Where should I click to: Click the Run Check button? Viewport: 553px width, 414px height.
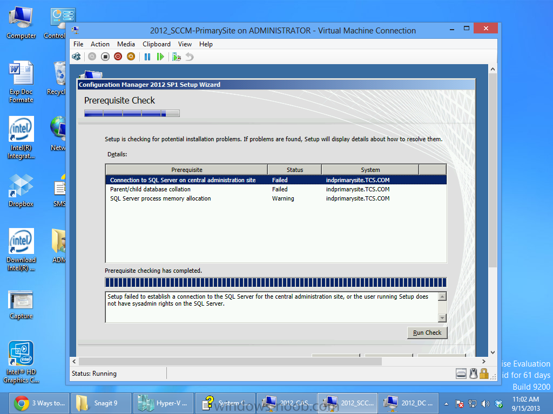427,333
